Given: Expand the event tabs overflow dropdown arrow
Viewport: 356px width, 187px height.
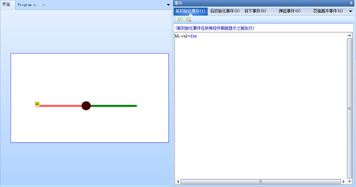Looking at the screenshot, I should pos(350,11).
